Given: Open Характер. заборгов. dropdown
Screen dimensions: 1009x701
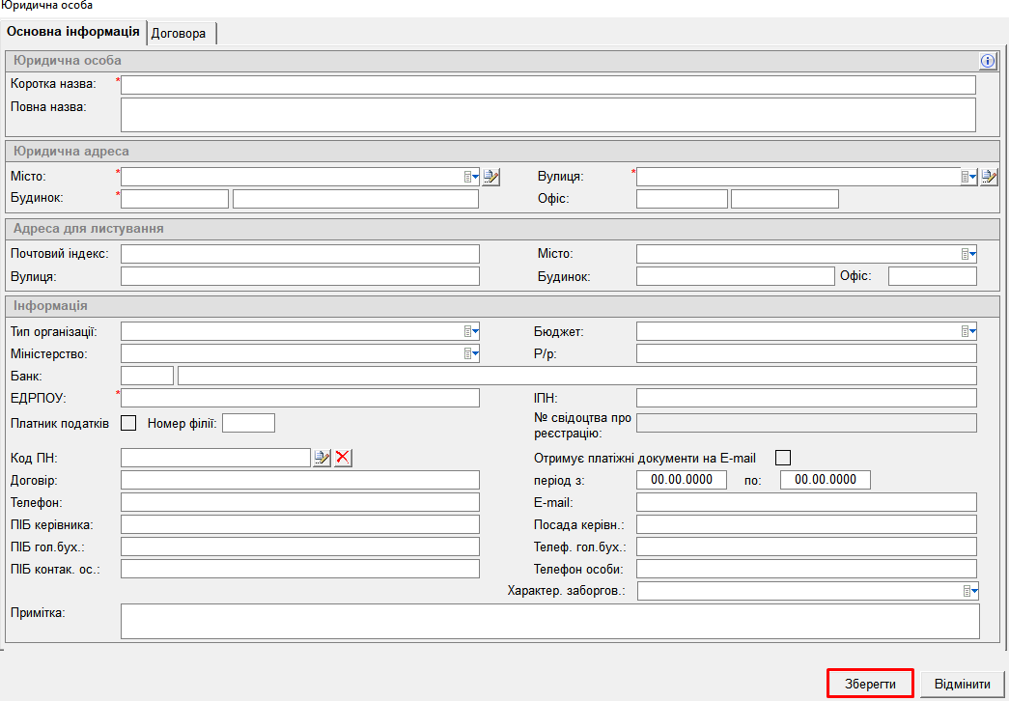Looking at the screenshot, I should coord(968,591).
